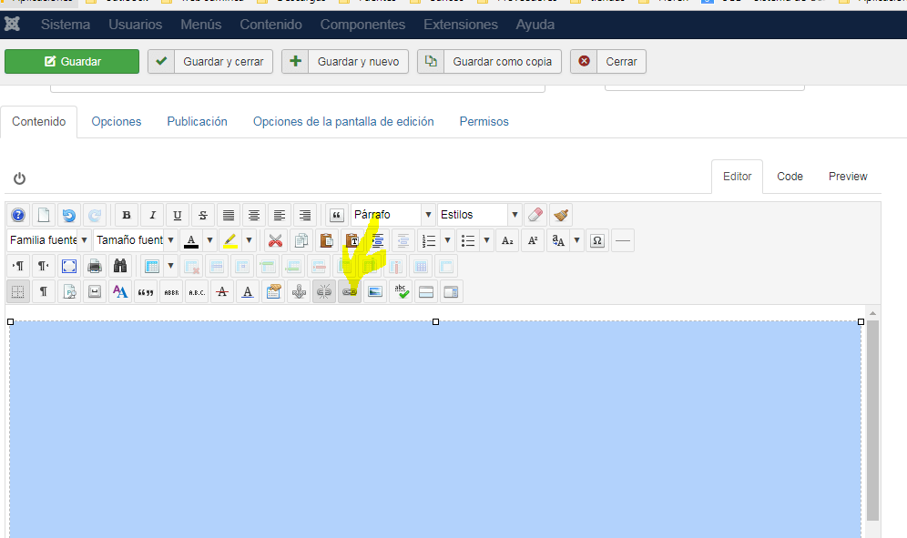This screenshot has height=538, width=907.
Task: Center align the text
Action: point(254,215)
